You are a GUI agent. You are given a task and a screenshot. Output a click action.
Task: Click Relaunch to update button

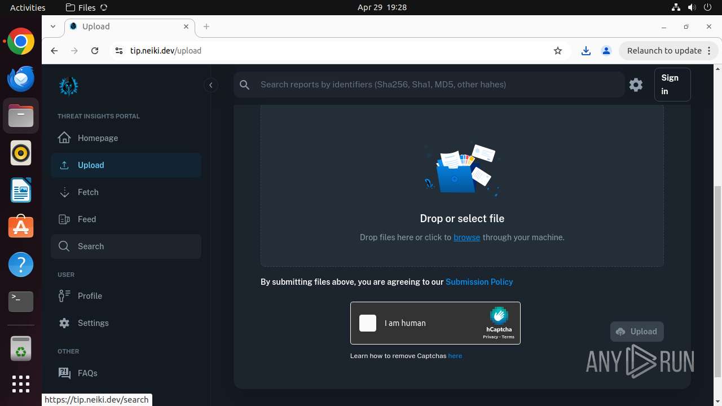(664, 51)
